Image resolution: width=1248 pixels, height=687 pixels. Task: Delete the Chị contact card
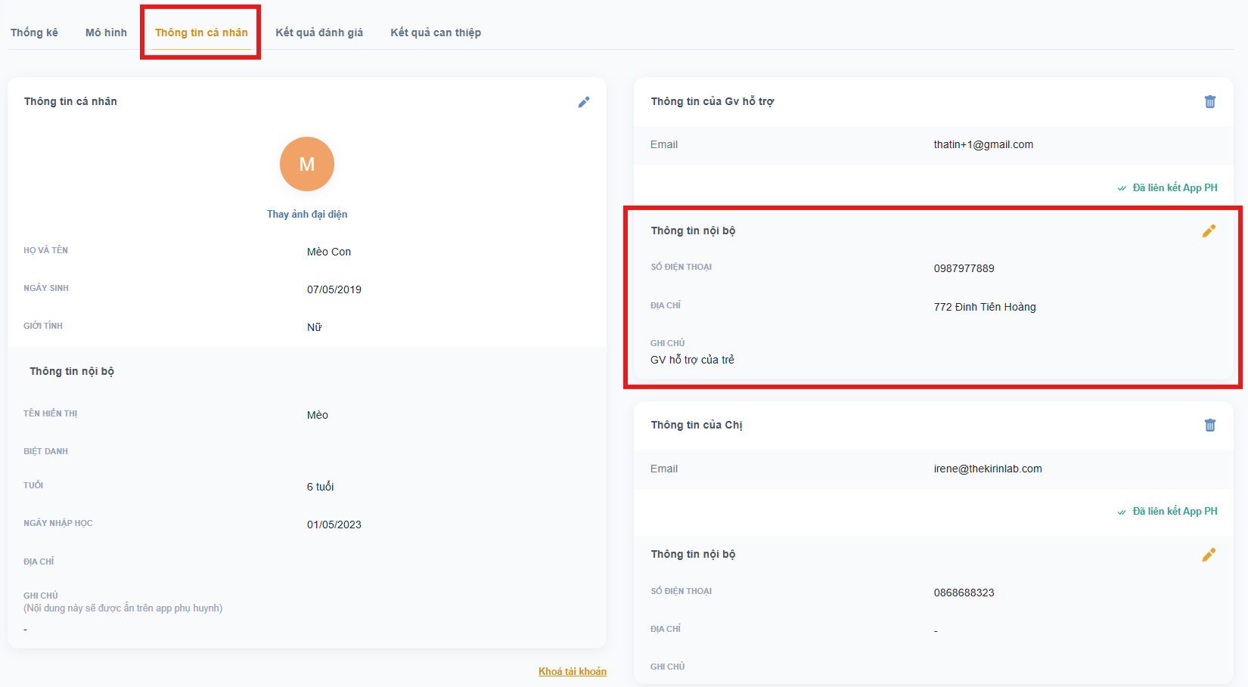1209,426
